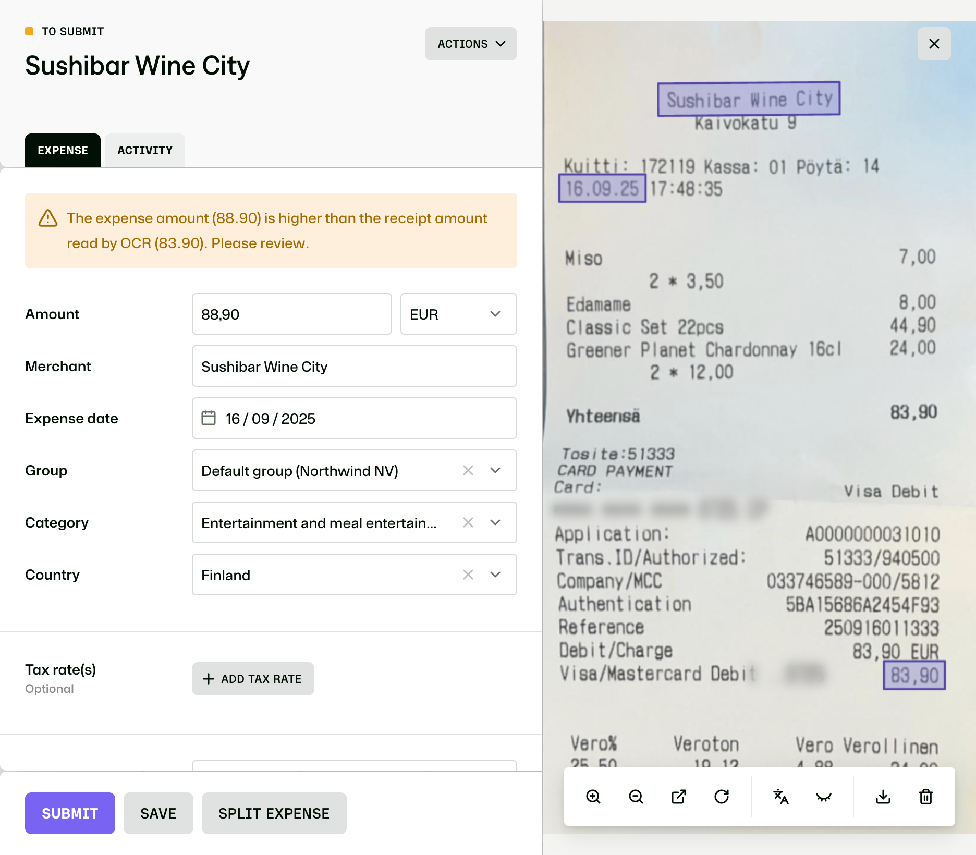Close the receipt preview panel

point(934,44)
